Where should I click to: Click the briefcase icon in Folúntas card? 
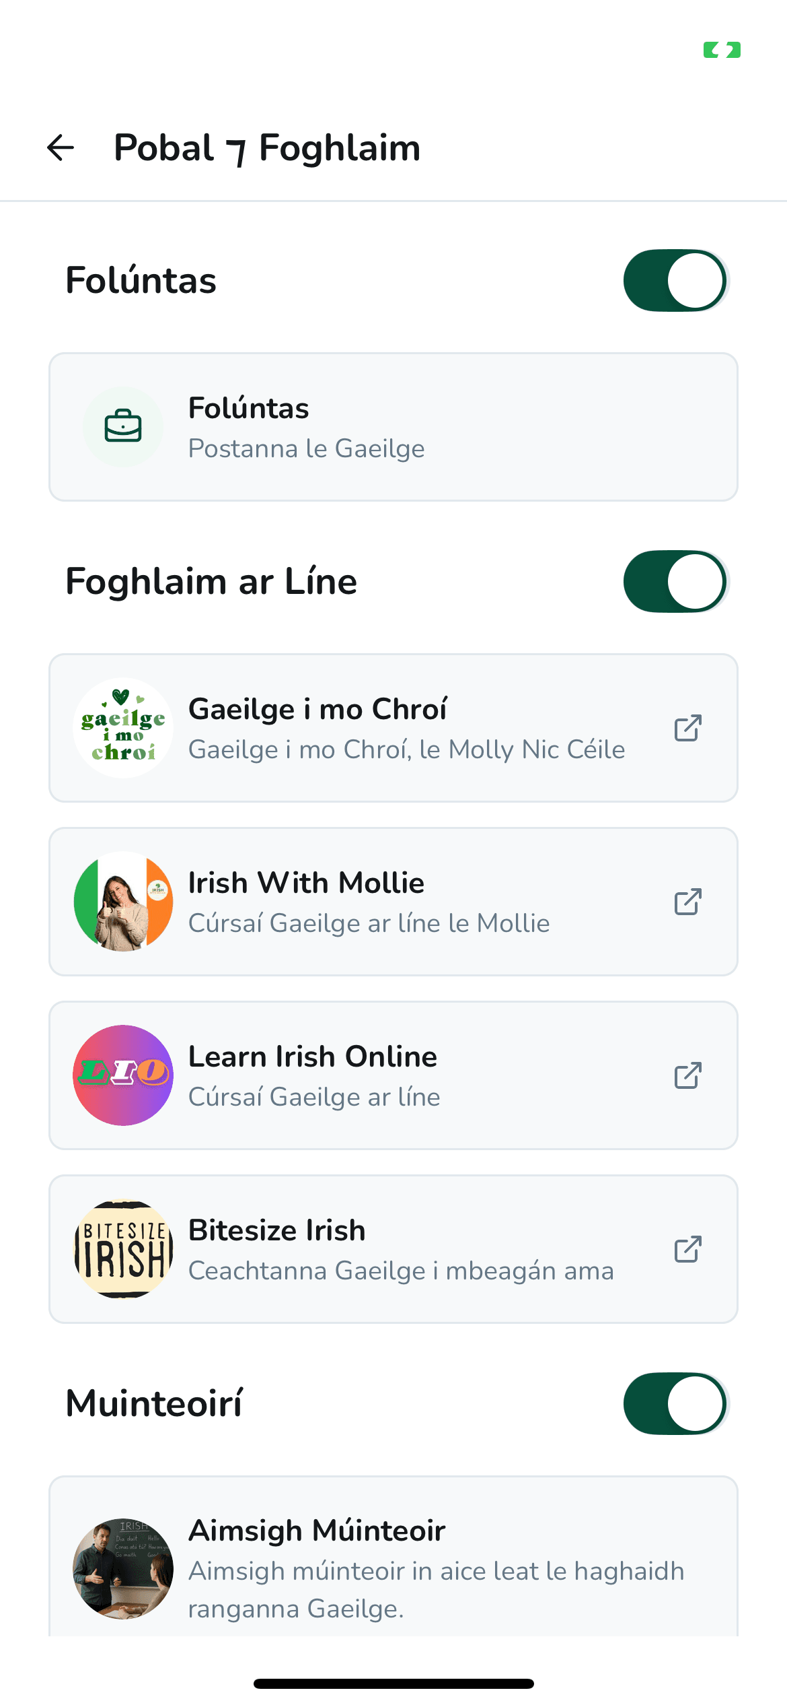click(x=123, y=427)
